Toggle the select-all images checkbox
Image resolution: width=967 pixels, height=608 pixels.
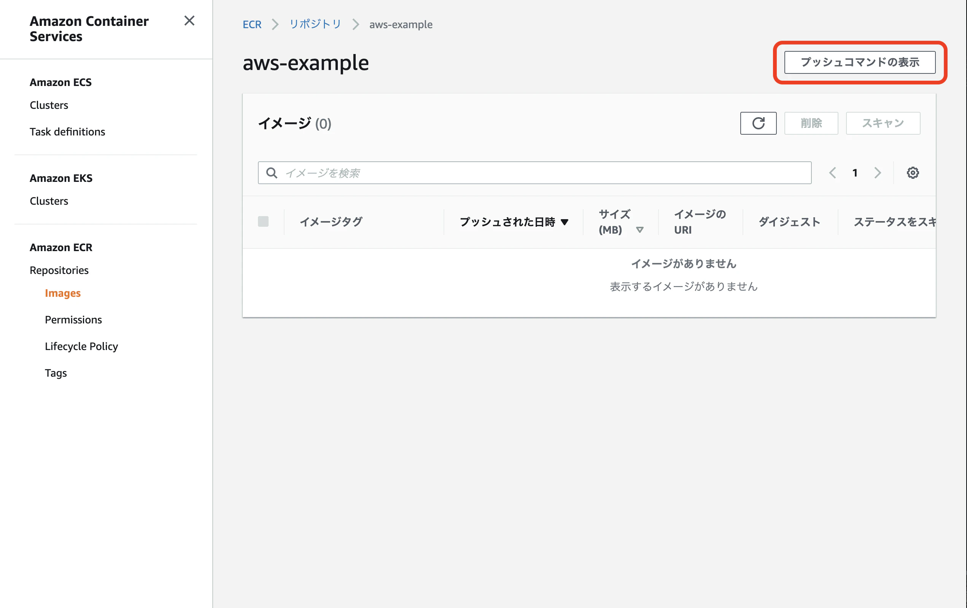(263, 221)
